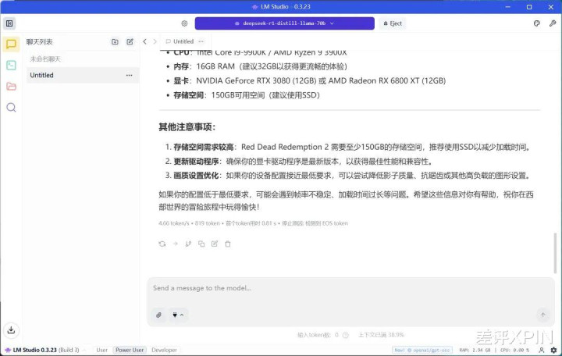Image resolution: width=562 pixels, height=356 pixels.
Task: Open the deepseek-r1-distill-llama-70b model selector
Action: click(285, 23)
